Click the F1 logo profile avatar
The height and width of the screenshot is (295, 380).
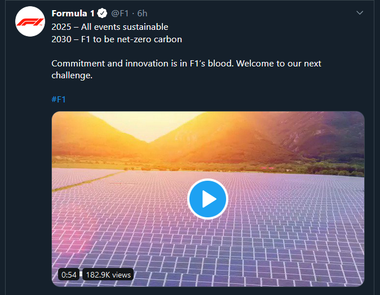tap(30, 22)
